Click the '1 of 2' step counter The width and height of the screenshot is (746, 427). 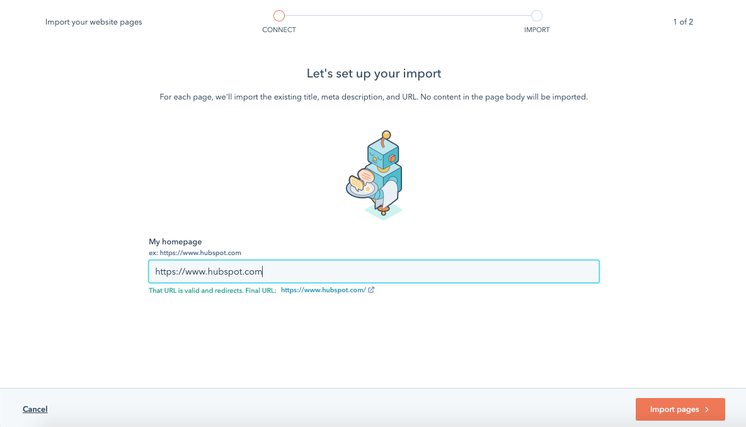683,22
